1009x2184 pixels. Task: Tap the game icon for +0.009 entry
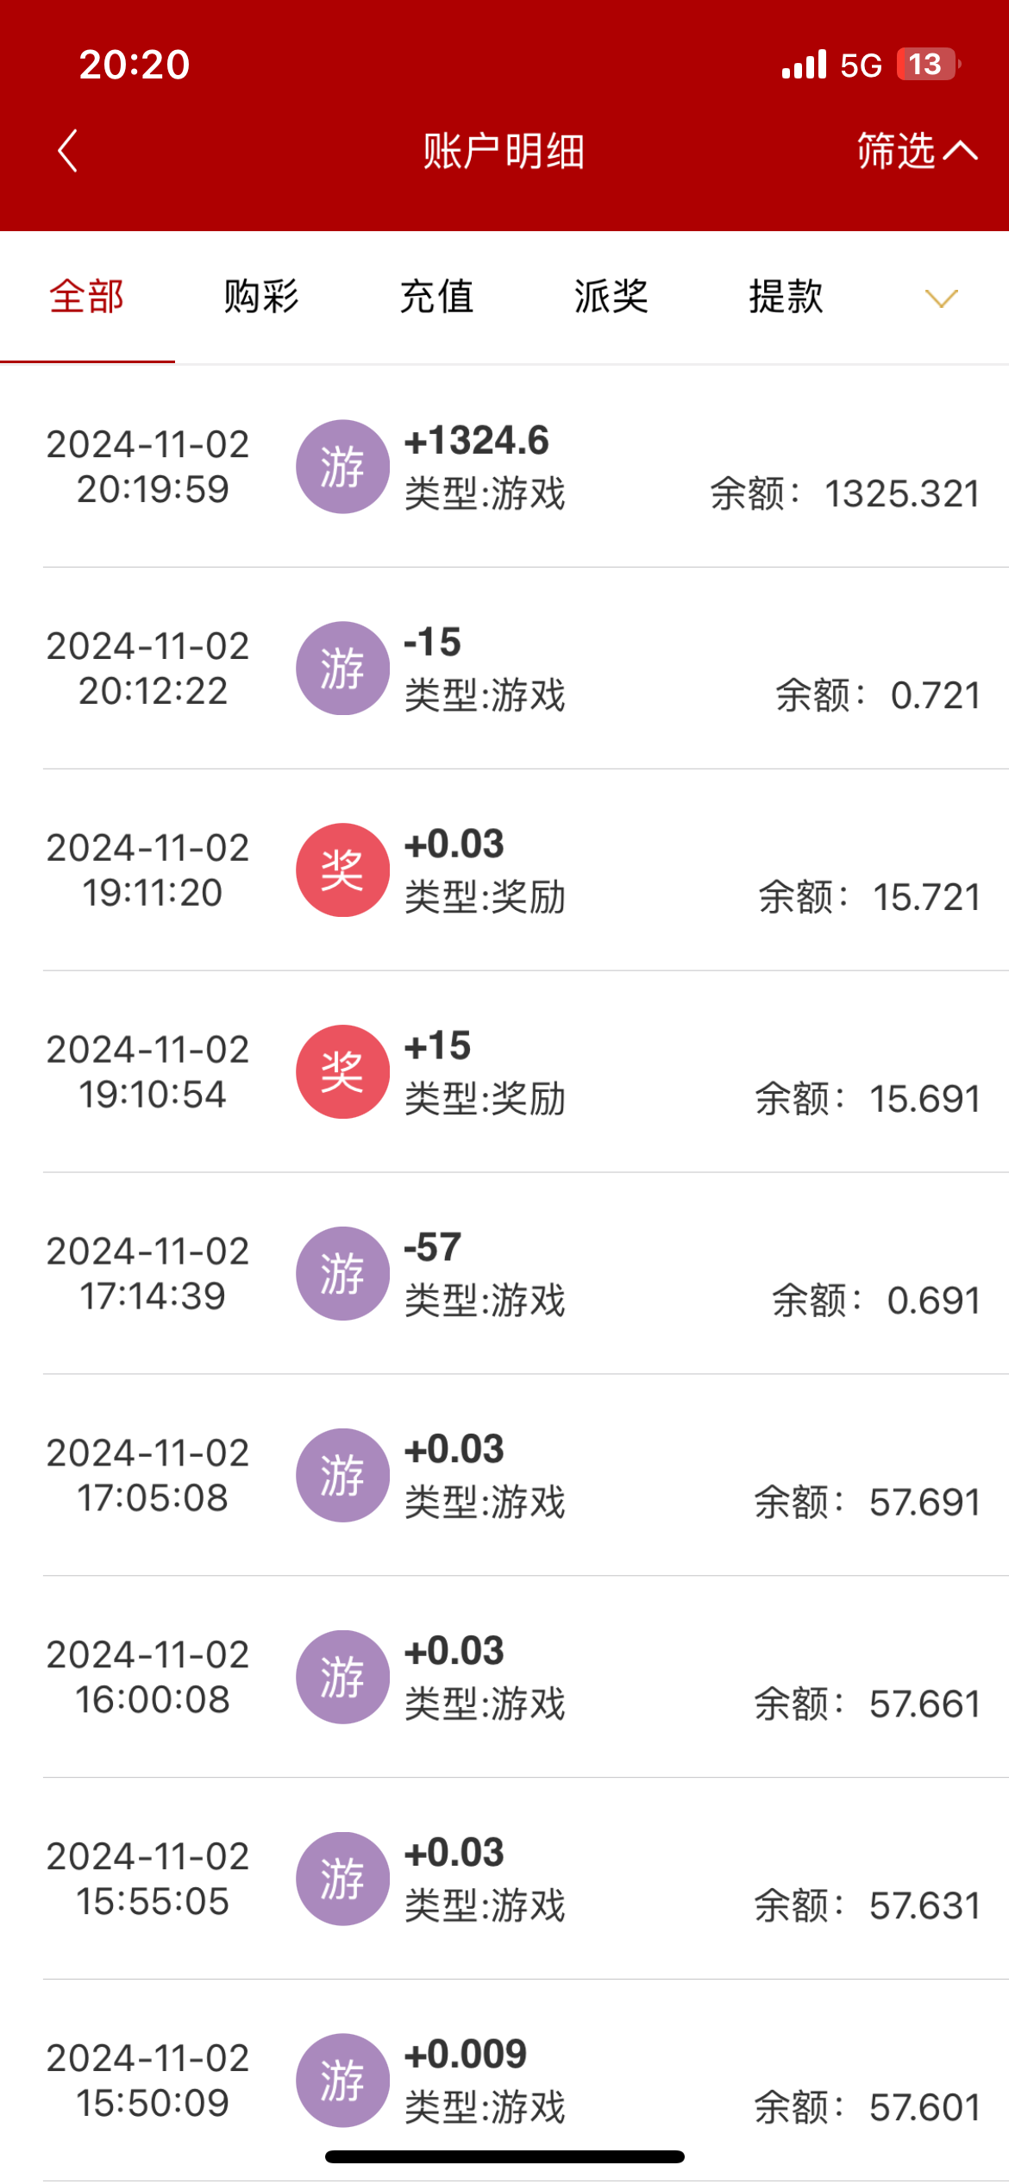click(x=342, y=2080)
